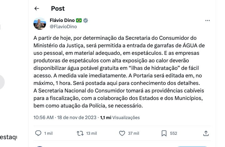
Task: Repost this post with the retweet icon
Action: coord(80,133)
